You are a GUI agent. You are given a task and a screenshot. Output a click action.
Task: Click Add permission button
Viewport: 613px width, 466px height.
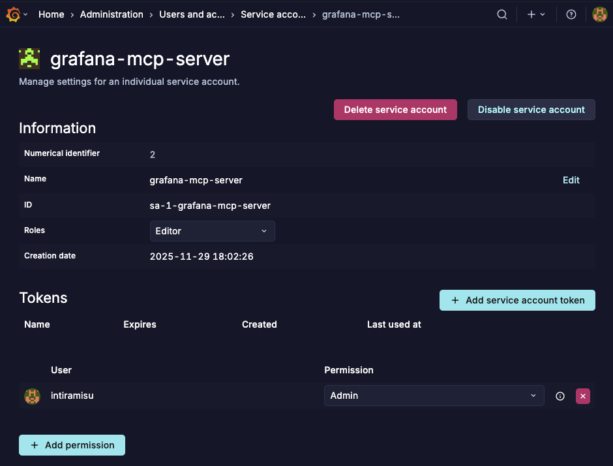pyautogui.click(x=72, y=445)
